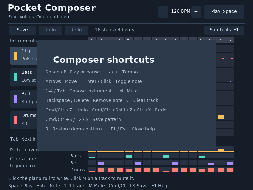Screen dimensions: 253x190
Task: Select the Bell instrument card
Action: point(23,99)
